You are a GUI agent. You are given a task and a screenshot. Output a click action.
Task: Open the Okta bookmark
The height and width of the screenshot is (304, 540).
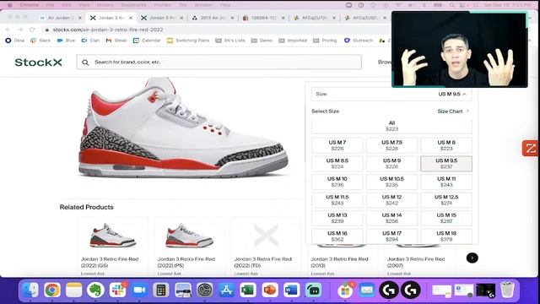pos(15,41)
